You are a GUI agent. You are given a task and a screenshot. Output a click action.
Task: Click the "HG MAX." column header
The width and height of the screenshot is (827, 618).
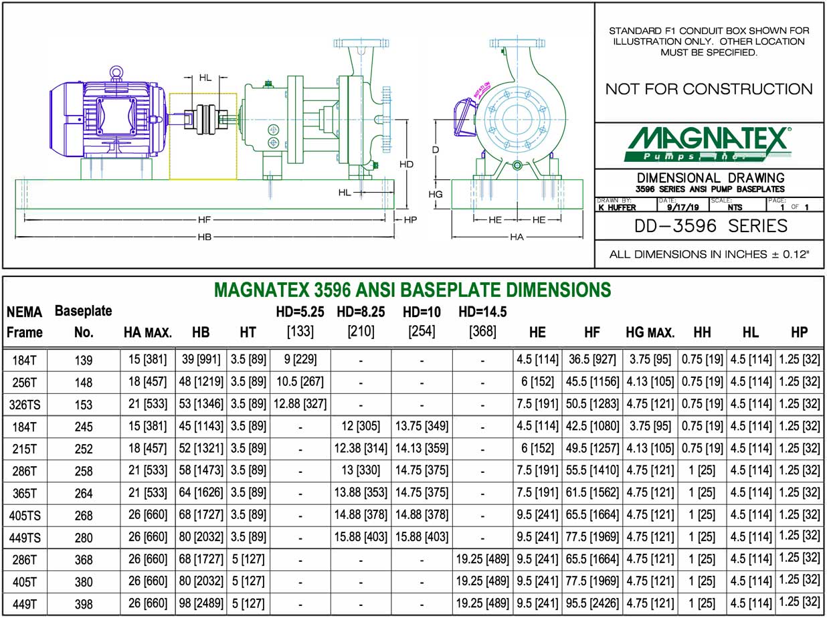(x=650, y=332)
